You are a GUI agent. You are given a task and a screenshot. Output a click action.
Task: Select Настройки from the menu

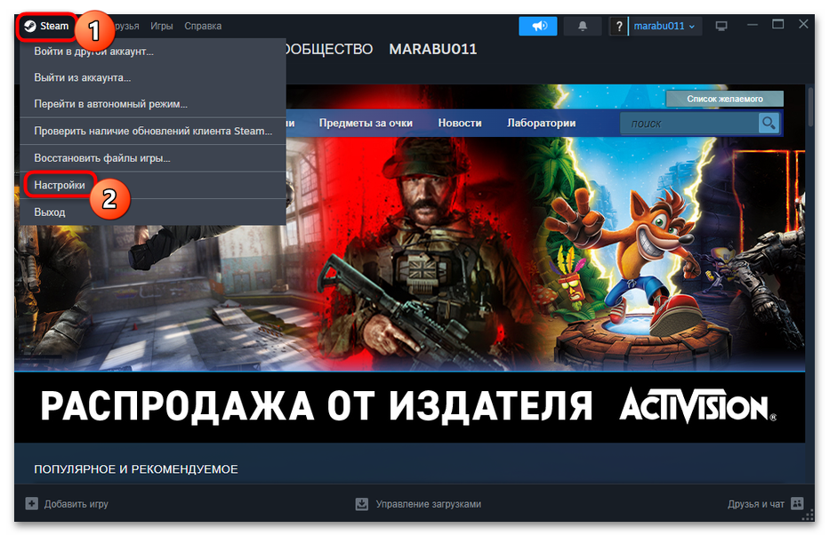click(x=60, y=184)
